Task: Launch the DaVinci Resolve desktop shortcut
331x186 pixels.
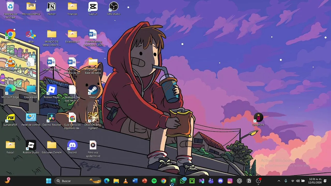Action: pyautogui.click(x=52, y=119)
